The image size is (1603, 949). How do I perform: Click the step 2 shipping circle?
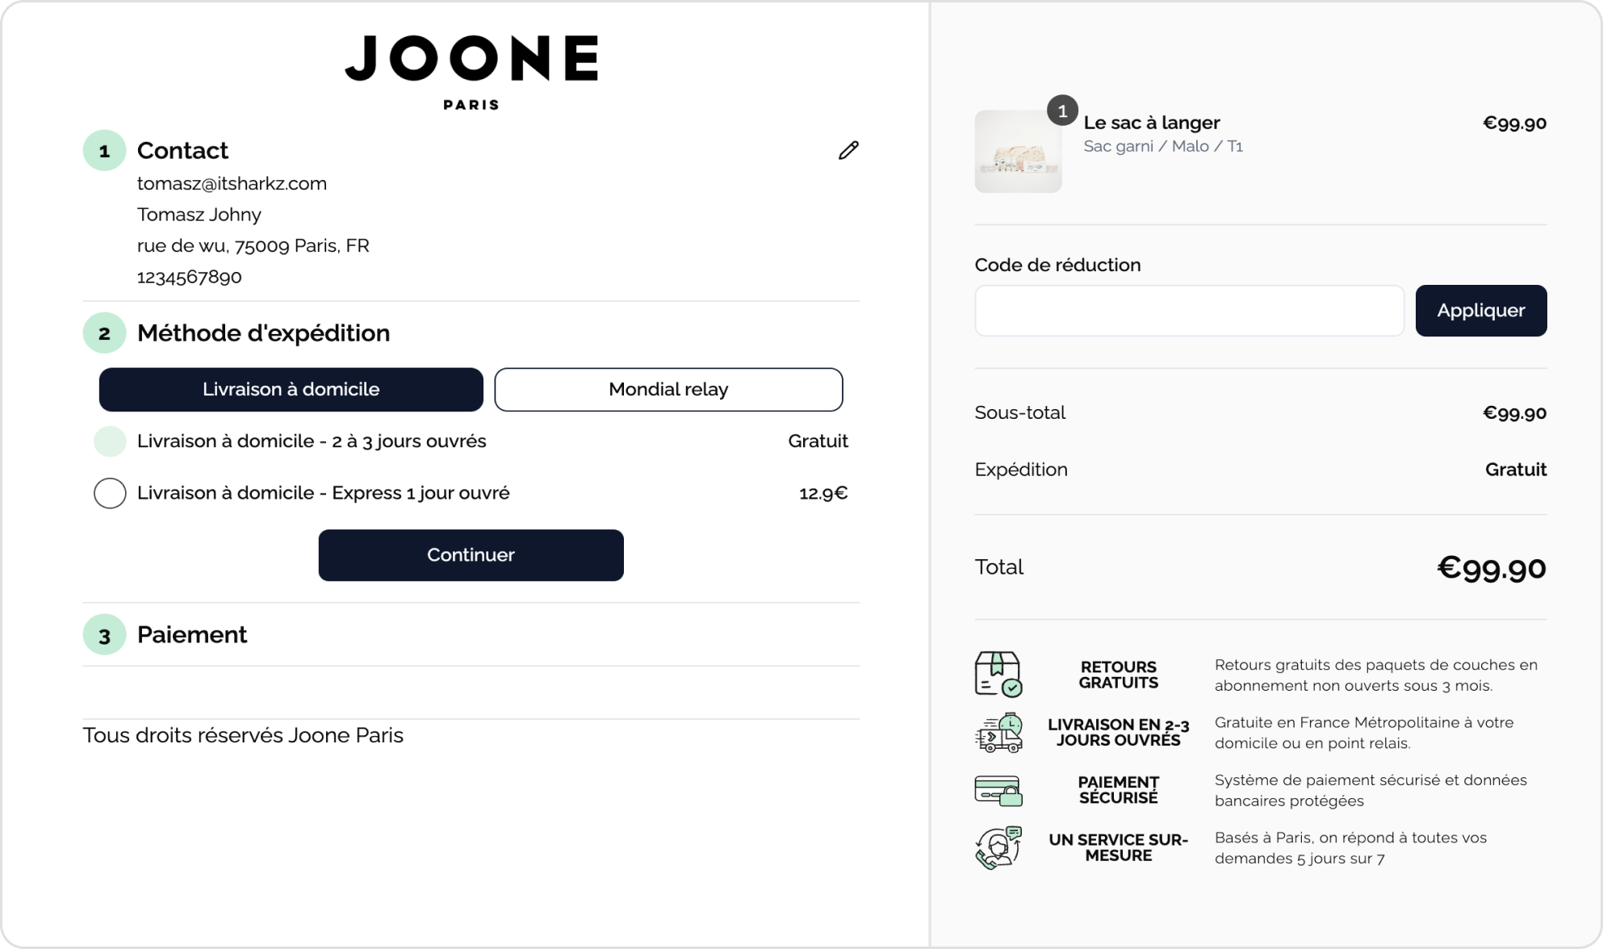[x=104, y=332]
